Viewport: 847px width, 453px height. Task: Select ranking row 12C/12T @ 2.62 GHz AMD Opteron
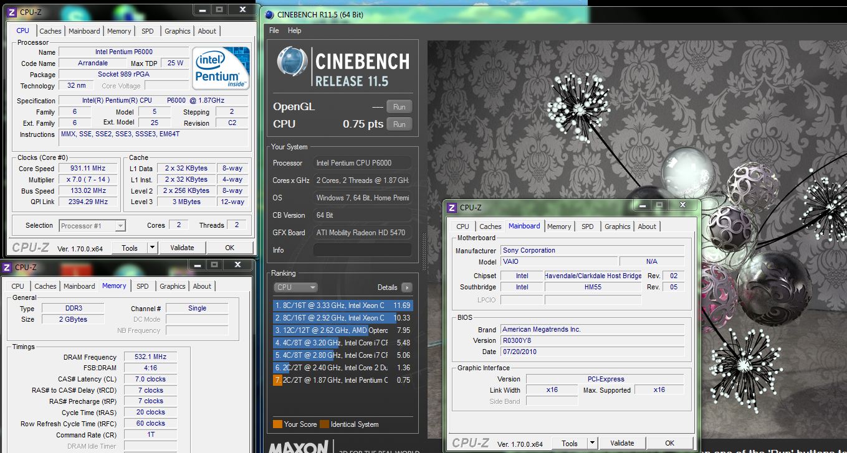coord(343,330)
